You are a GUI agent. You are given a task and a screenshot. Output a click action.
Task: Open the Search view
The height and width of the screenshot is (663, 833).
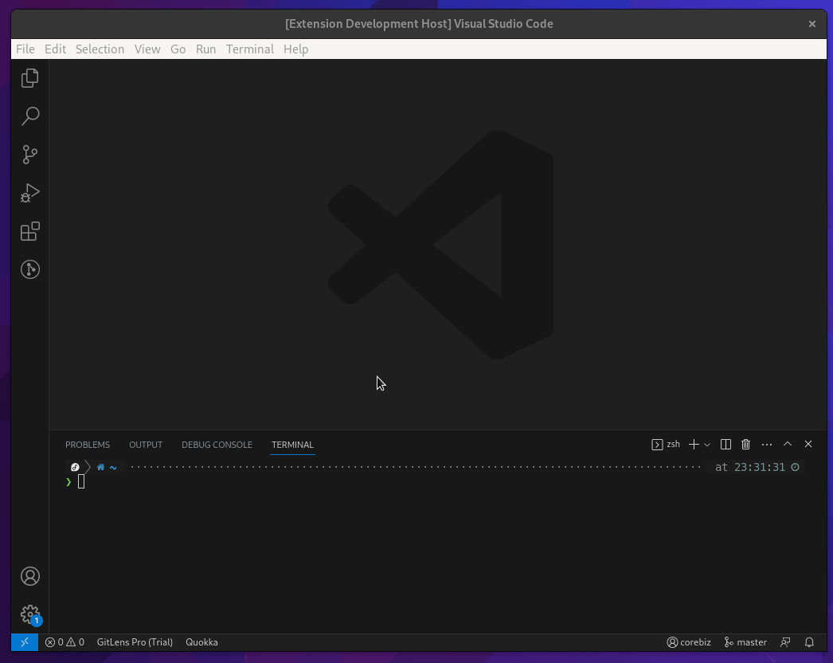29,116
